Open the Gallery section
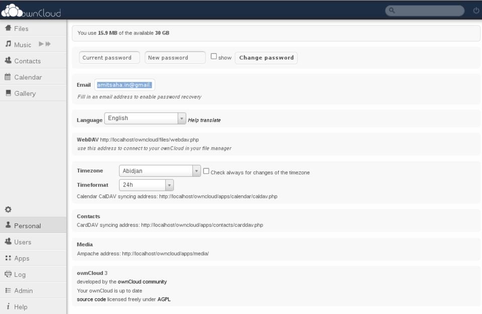Viewport: 482px width, 314px height. (x=33, y=93)
